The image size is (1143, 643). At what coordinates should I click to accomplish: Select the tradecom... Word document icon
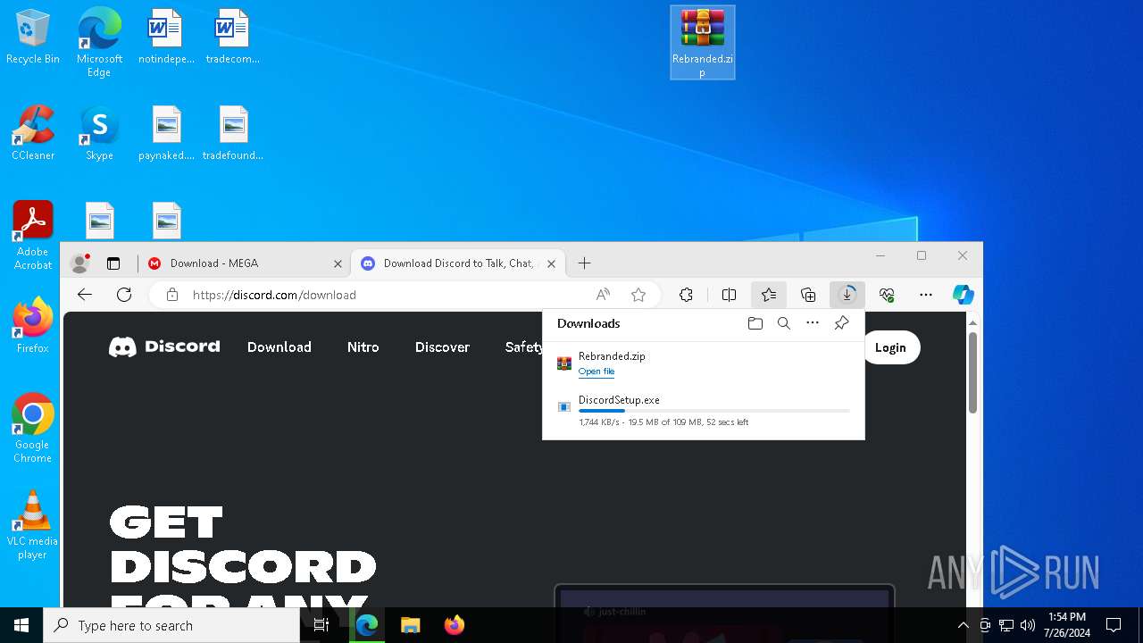(x=232, y=38)
